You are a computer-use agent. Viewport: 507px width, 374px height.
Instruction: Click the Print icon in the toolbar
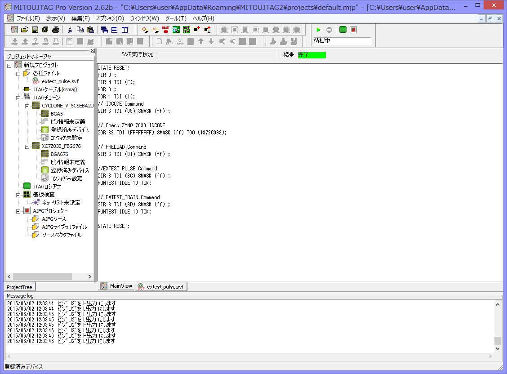pos(55,30)
